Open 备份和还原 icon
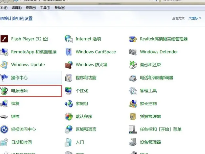This screenshot has width=205, height=154. tap(133, 65)
